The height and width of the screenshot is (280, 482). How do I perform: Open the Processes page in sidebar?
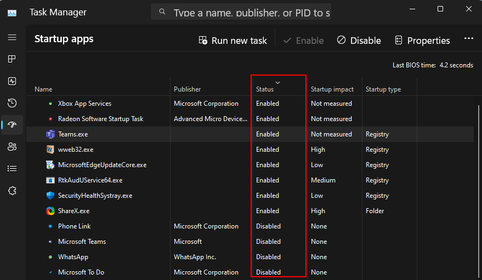click(x=12, y=59)
